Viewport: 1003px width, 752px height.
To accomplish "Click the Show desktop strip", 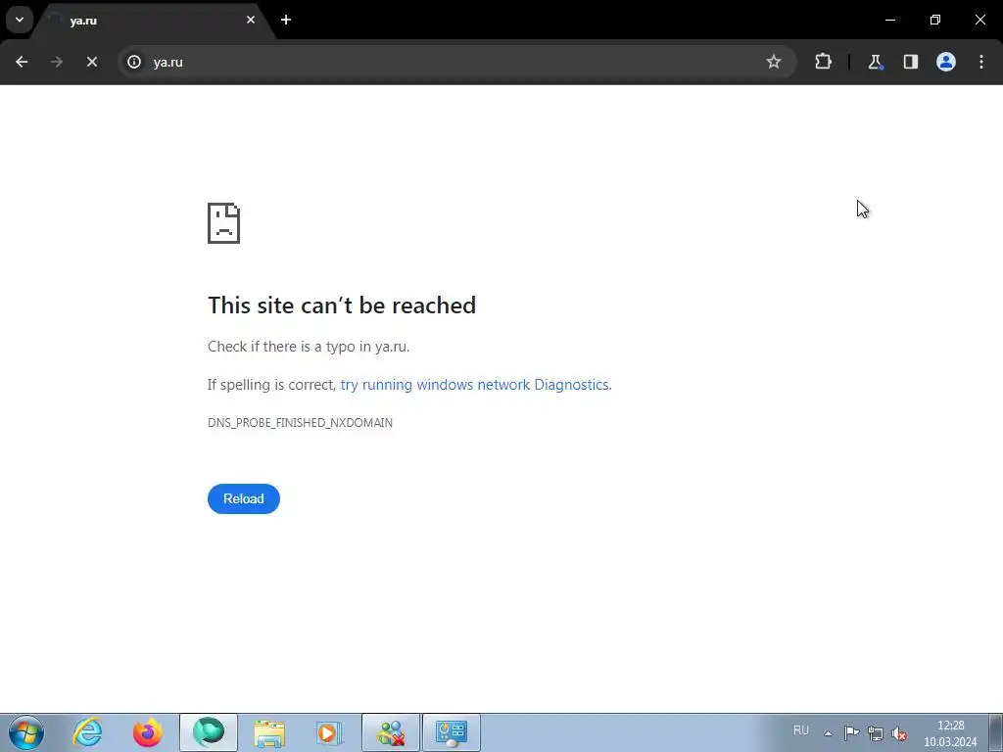I will pos(996,732).
